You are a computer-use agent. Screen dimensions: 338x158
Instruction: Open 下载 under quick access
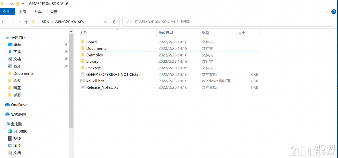coord(17,52)
